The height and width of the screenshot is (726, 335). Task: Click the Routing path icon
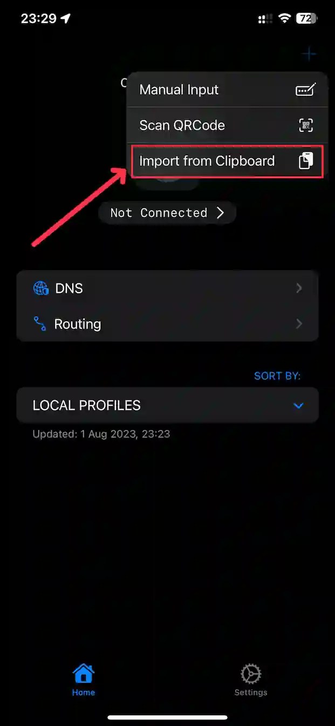point(39,324)
